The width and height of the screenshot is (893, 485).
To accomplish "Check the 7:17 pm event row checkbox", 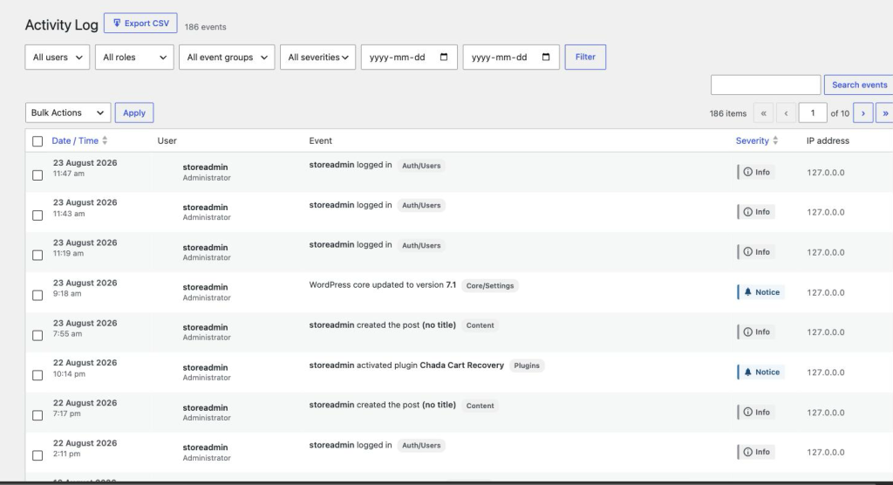I will (x=37, y=415).
